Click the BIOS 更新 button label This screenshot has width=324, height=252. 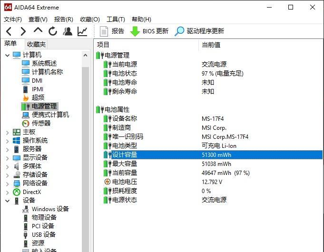click(x=156, y=31)
